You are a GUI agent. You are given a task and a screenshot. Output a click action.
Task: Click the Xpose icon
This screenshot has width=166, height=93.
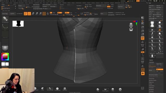(143, 88)
